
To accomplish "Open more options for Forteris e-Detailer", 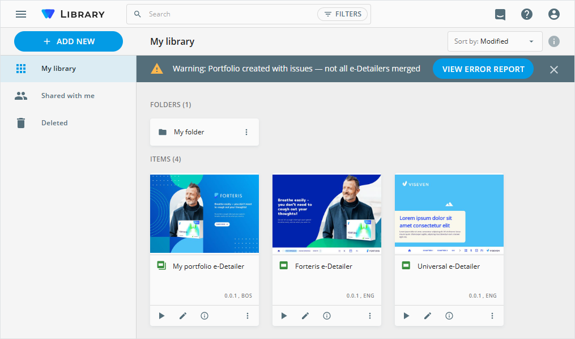I will [370, 316].
